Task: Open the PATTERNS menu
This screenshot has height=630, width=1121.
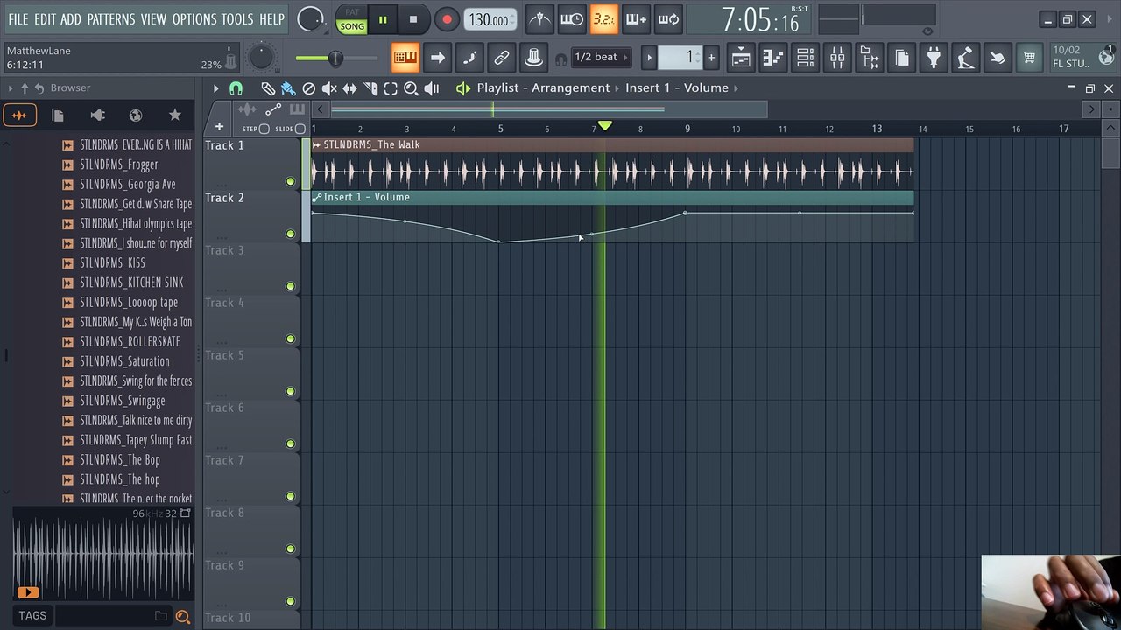Action: coord(111,19)
